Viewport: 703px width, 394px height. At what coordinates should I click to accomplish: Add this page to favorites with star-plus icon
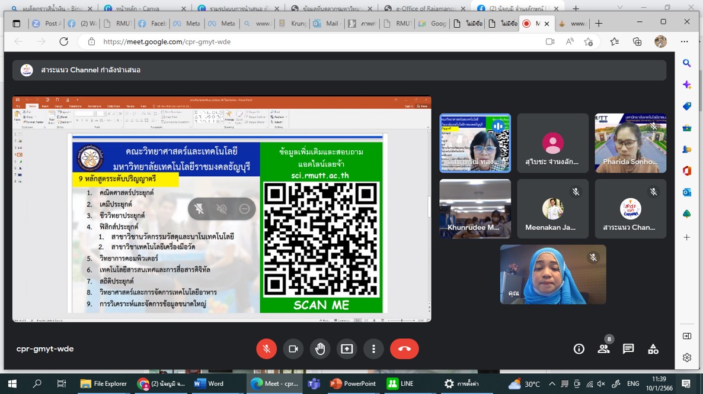pos(589,41)
